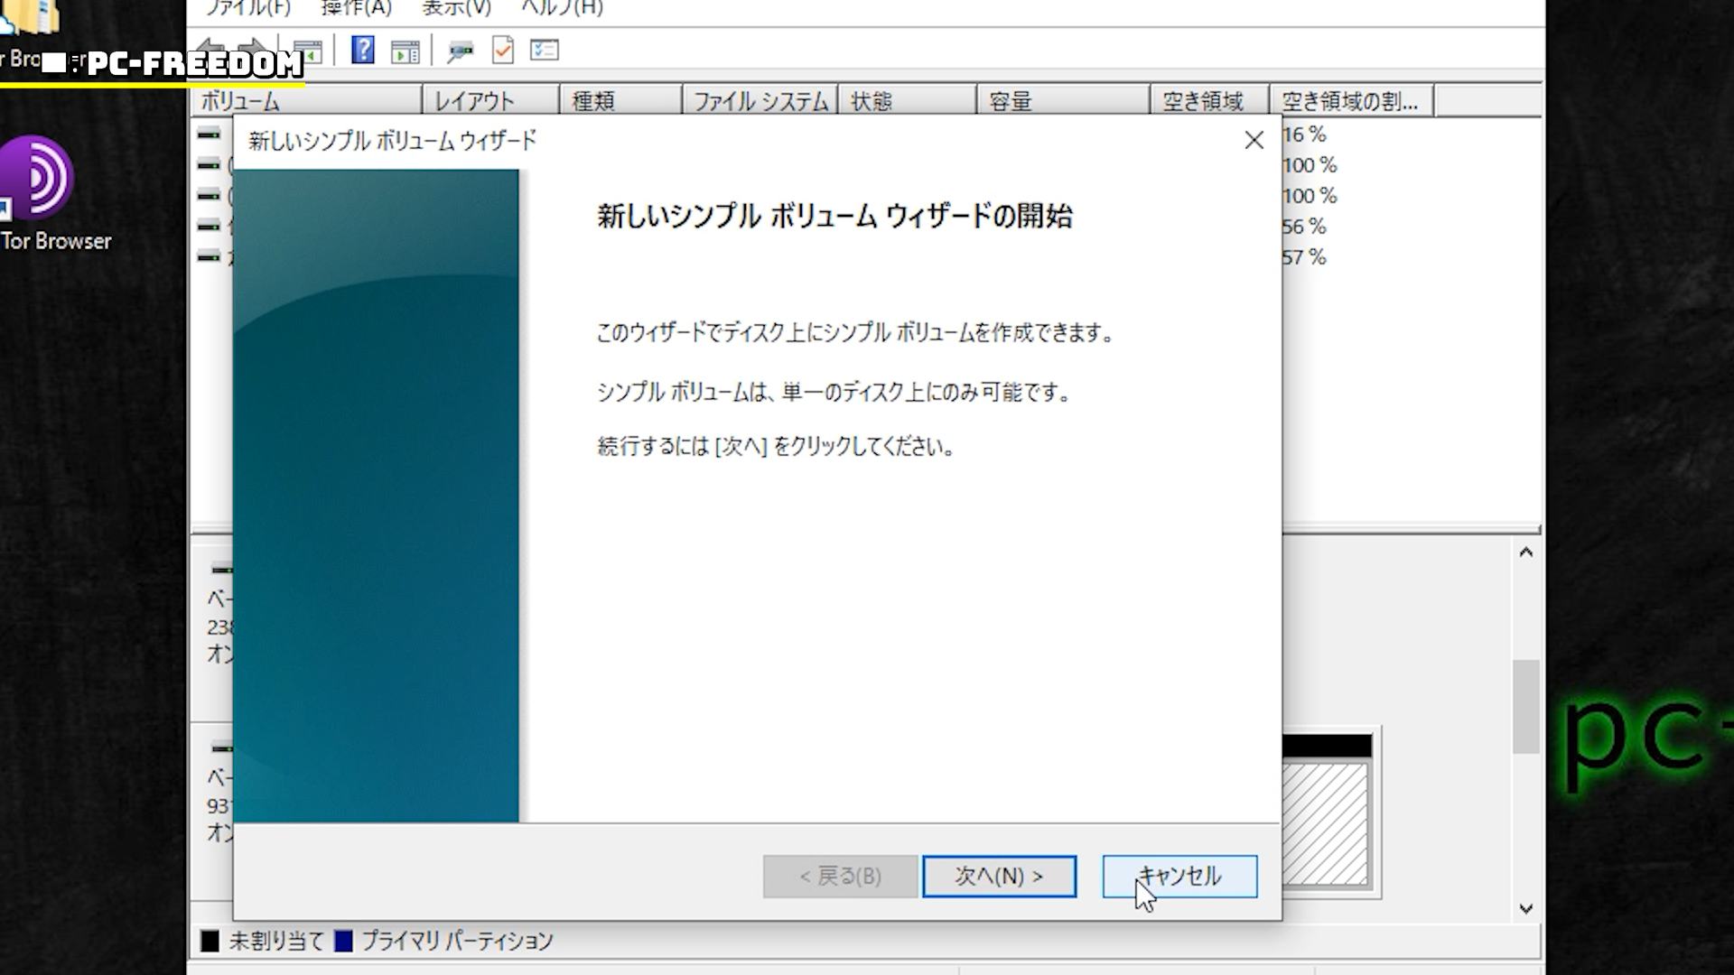The image size is (1734, 975).
Task: Click the checklist settings toolbar icon
Action: click(x=545, y=51)
